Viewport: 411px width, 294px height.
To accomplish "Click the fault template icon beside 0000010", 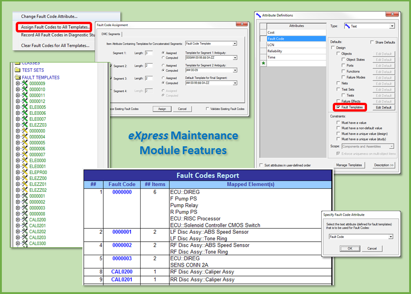I will (x=25, y=89).
